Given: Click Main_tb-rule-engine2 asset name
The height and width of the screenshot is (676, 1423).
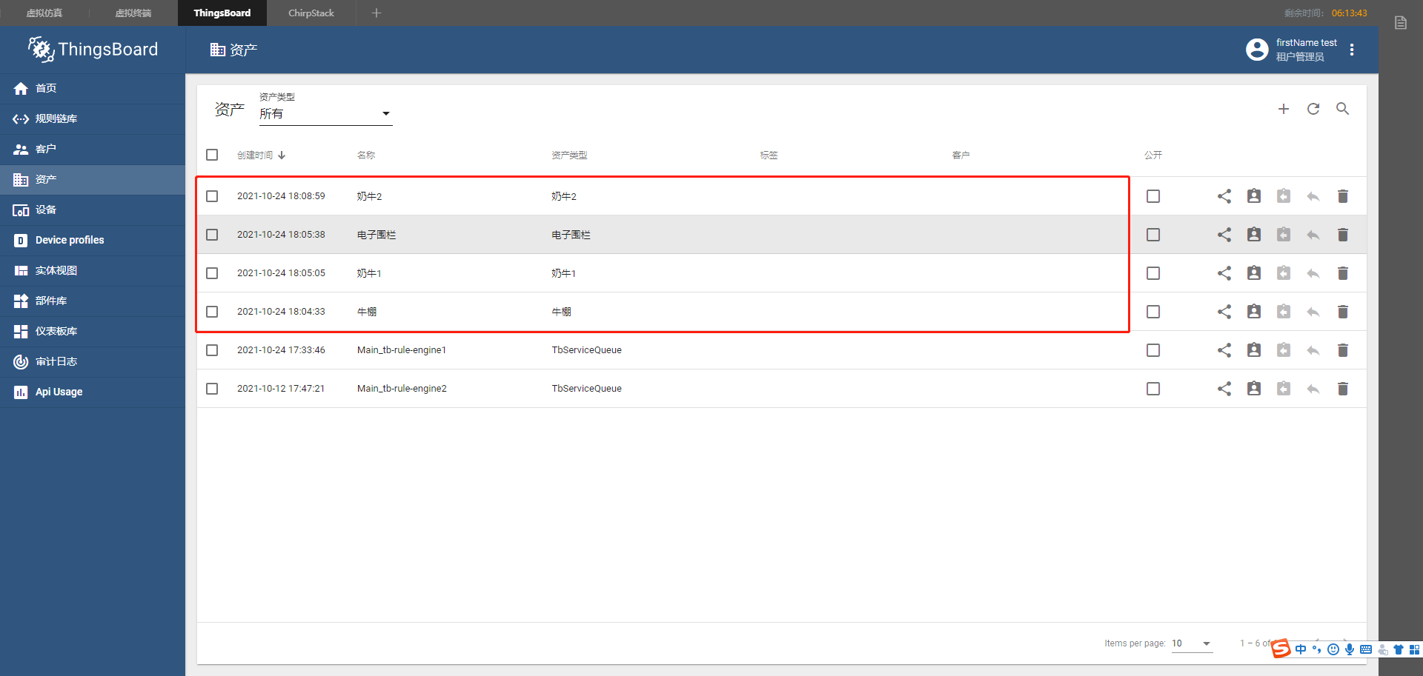Looking at the screenshot, I should click(402, 388).
